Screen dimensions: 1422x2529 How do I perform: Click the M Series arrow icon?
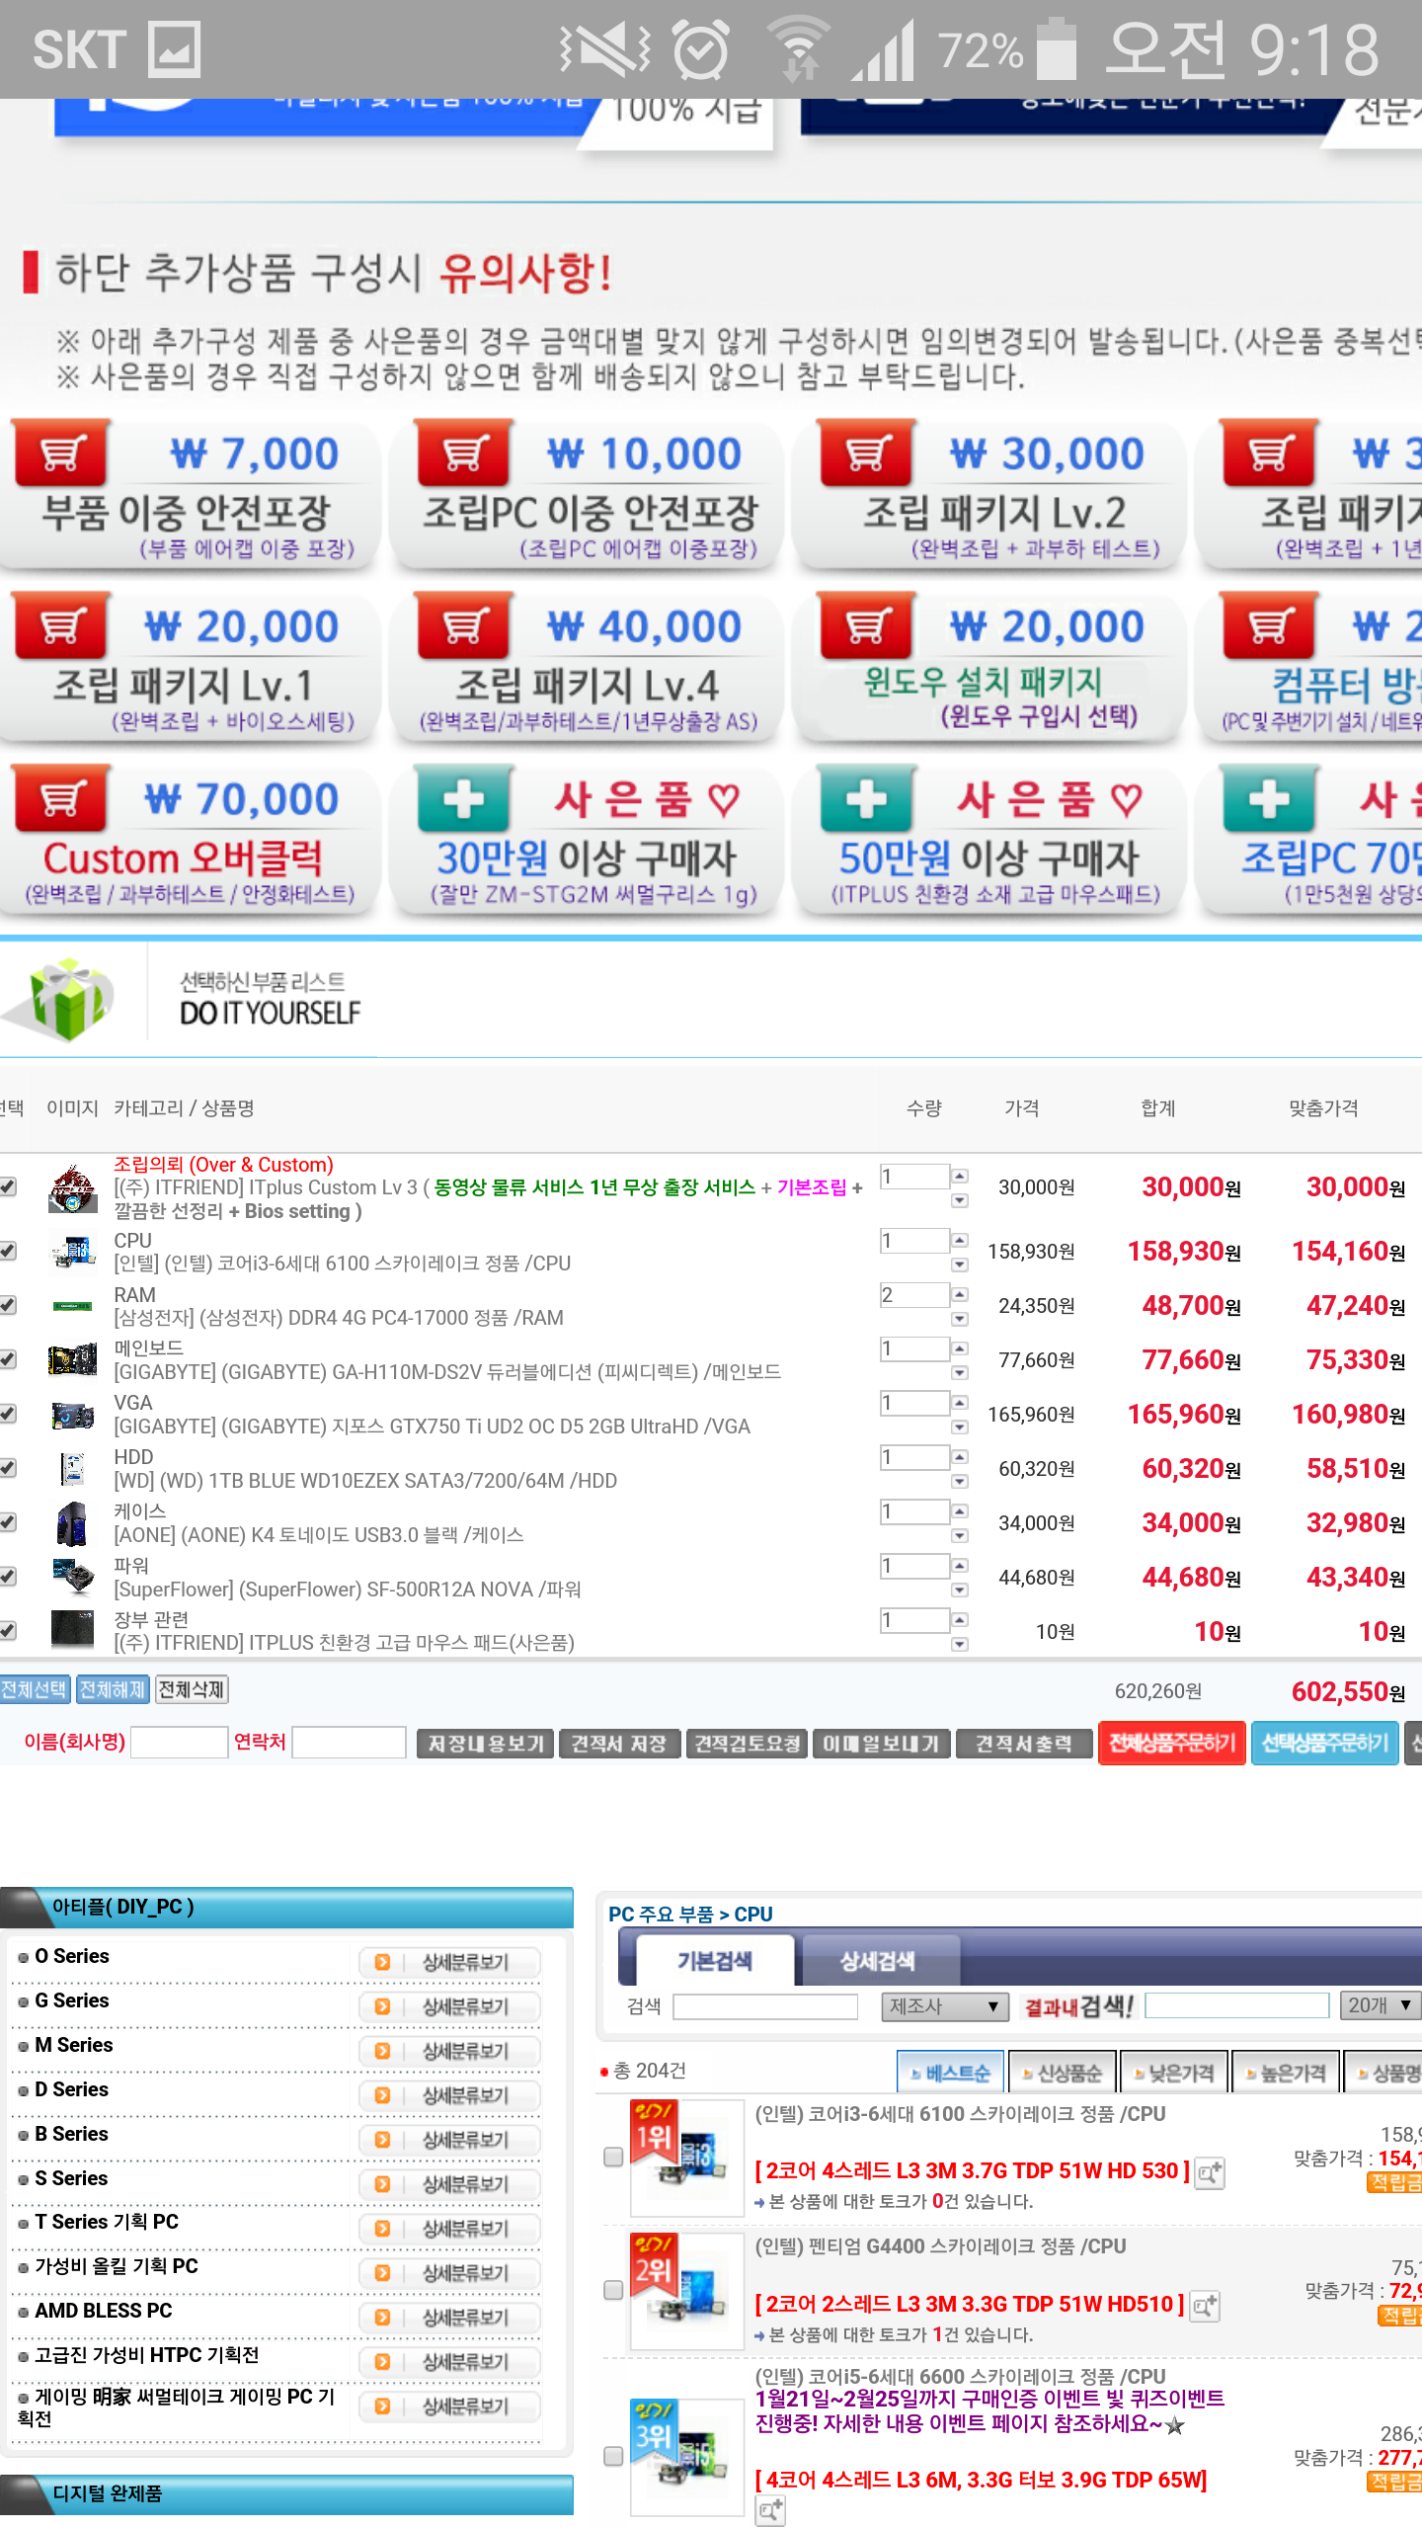pyautogui.click(x=382, y=2051)
